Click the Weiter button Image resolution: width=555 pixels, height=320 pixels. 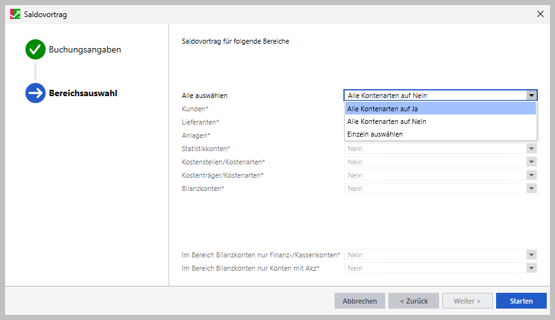click(x=467, y=301)
